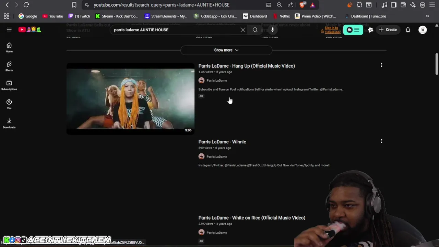Open the browser extensions puzzle icon
Image resolution: width=439 pixels, height=247 pixels.
359,5
